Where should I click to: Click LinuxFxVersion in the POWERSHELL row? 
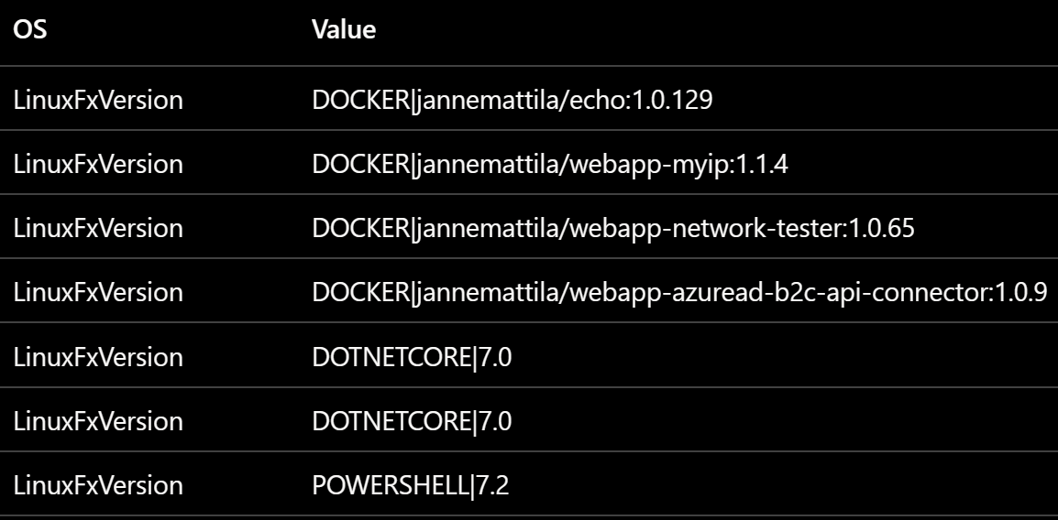(98, 485)
